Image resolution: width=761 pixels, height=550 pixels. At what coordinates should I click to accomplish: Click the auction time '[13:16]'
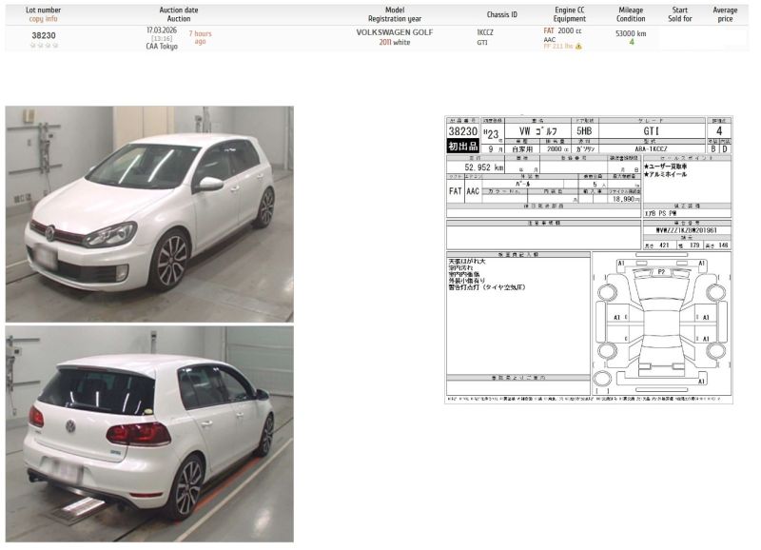click(162, 38)
